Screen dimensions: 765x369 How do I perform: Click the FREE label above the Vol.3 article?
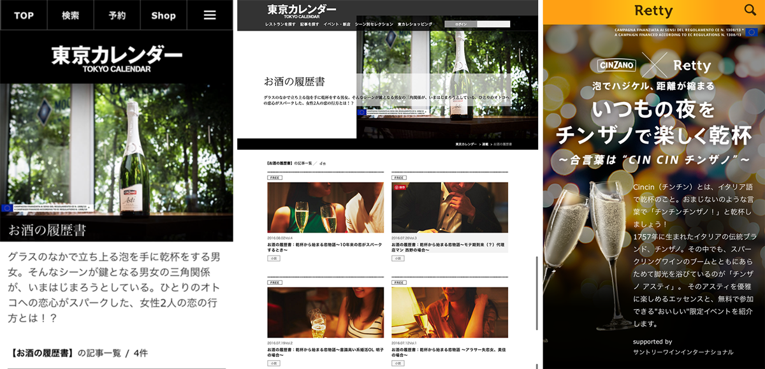[x=400, y=178]
